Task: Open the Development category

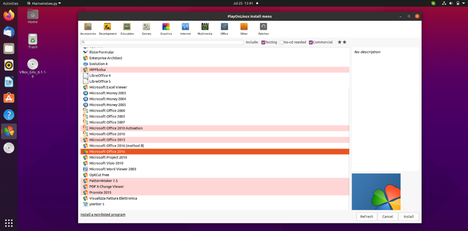Action: click(107, 29)
